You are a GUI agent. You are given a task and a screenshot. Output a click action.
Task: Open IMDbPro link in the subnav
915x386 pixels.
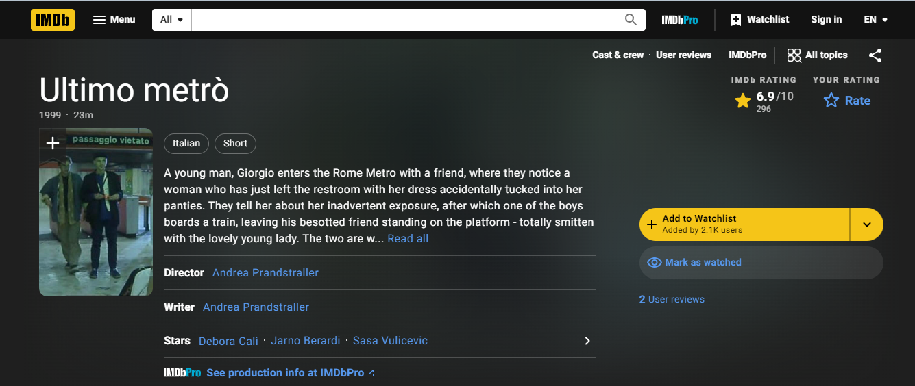click(747, 55)
